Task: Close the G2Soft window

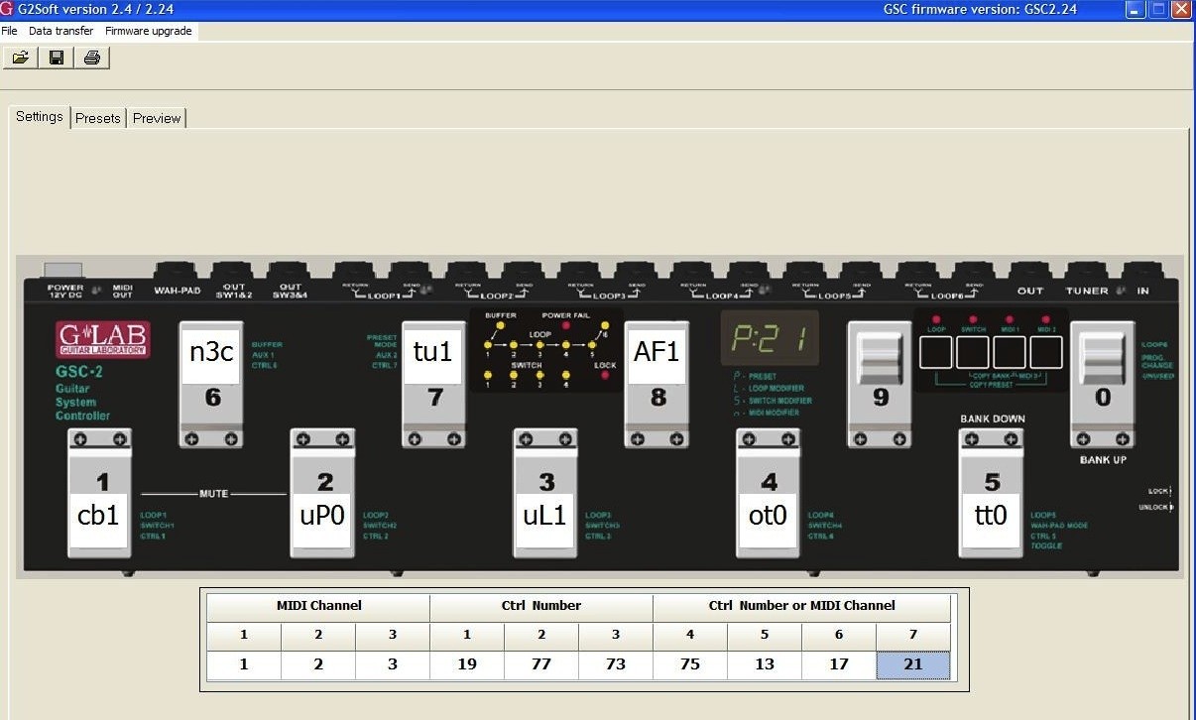Action: [1180, 9]
